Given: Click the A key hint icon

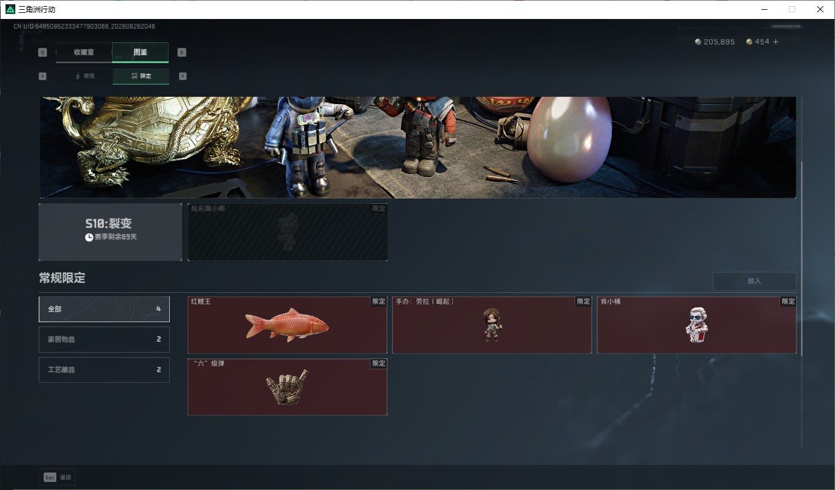Looking at the screenshot, I should pyautogui.click(x=42, y=76).
